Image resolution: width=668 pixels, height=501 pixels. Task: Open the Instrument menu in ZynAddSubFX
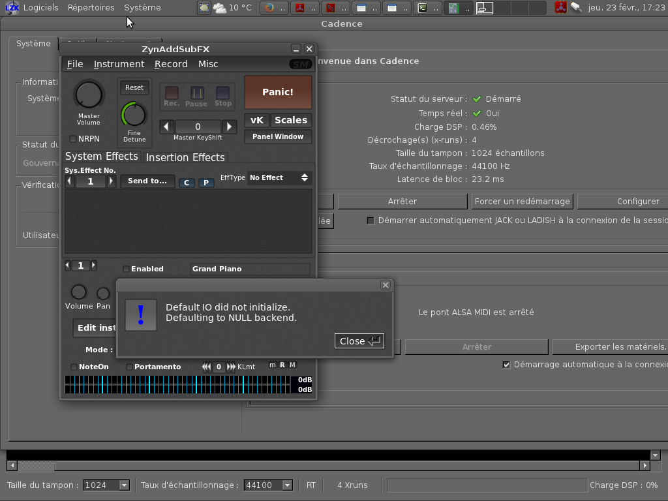coord(119,64)
